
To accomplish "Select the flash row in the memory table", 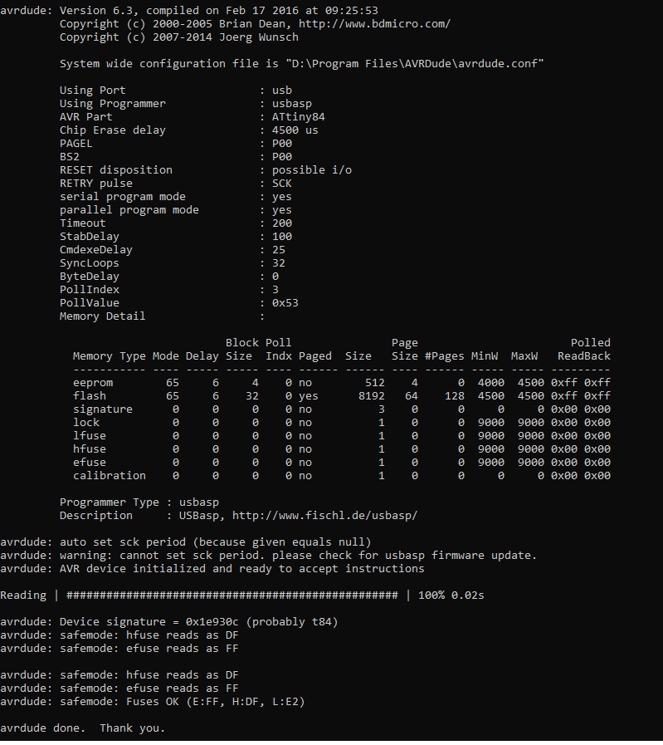I will (x=90, y=396).
